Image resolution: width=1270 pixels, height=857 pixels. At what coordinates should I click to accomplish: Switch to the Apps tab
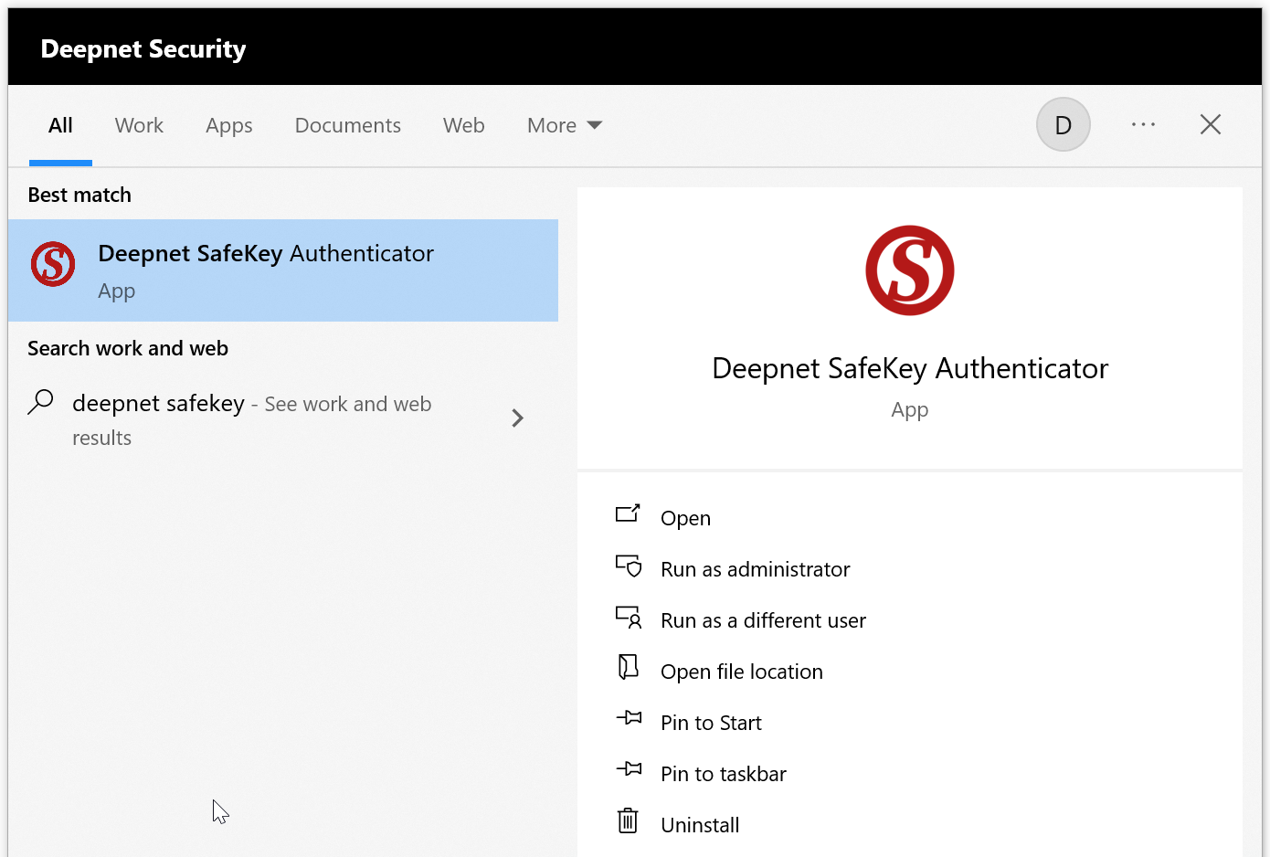[228, 125]
